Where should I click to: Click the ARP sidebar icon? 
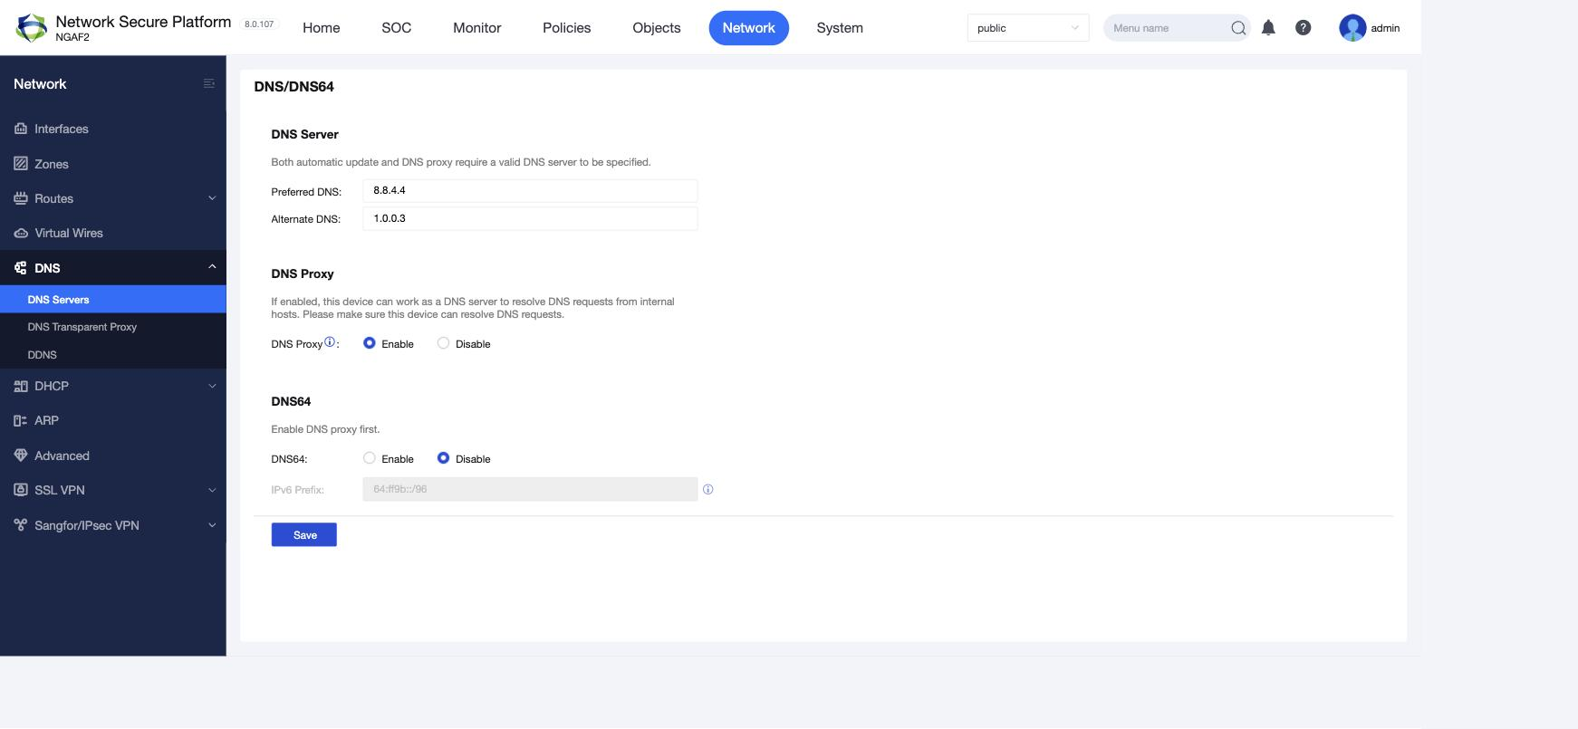click(x=21, y=420)
